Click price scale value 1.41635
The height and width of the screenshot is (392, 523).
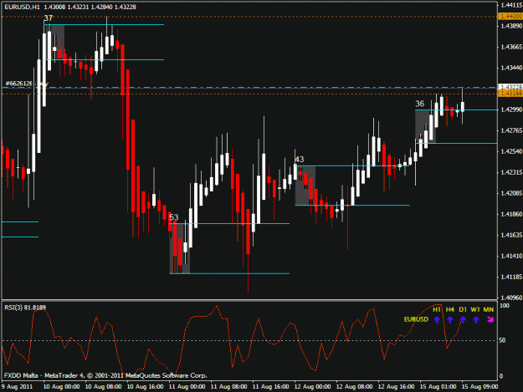pos(511,235)
